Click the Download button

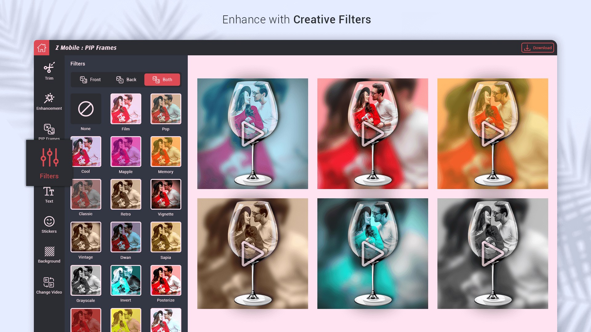pyautogui.click(x=537, y=48)
